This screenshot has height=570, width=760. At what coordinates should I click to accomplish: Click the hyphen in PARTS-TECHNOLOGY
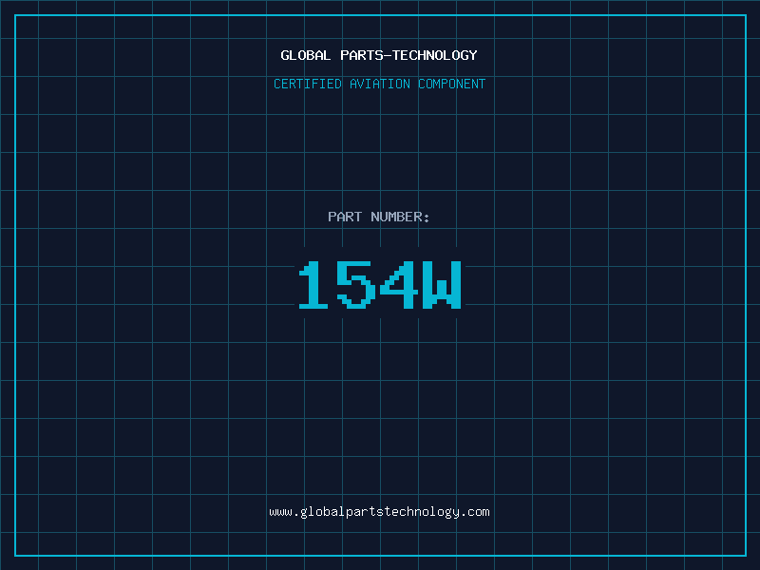(x=384, y=55)
